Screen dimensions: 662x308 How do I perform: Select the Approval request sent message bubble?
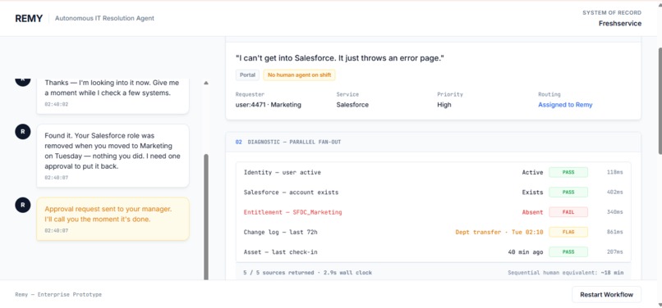pos(113,219)
